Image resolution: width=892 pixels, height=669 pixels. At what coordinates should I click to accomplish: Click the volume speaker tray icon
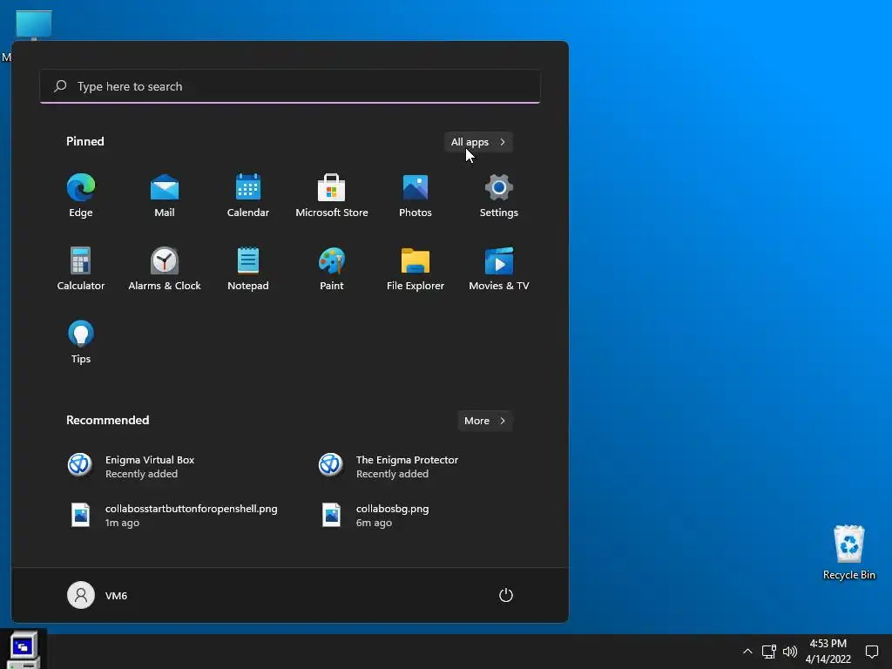pyautogui.click(x=789, y=652)
